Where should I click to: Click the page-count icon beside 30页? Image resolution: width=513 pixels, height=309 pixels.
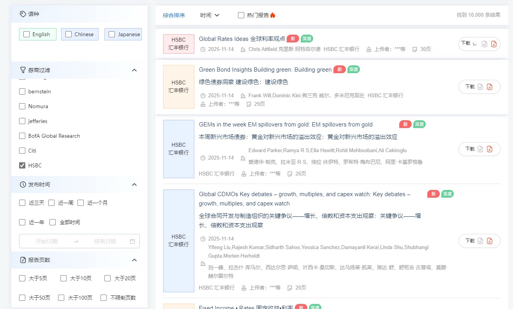415,49
